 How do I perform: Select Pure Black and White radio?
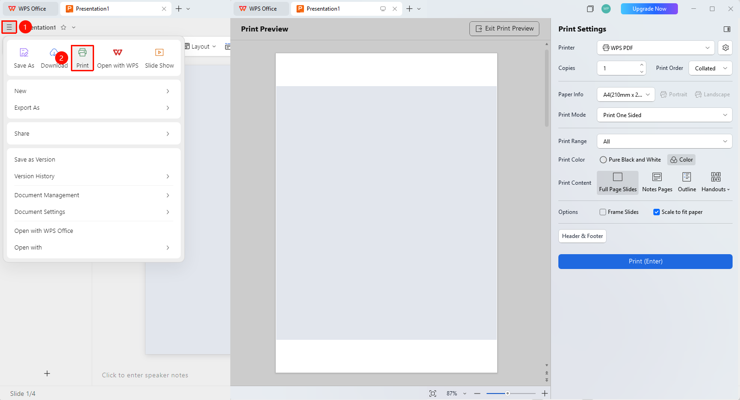(x=631, y=160)
